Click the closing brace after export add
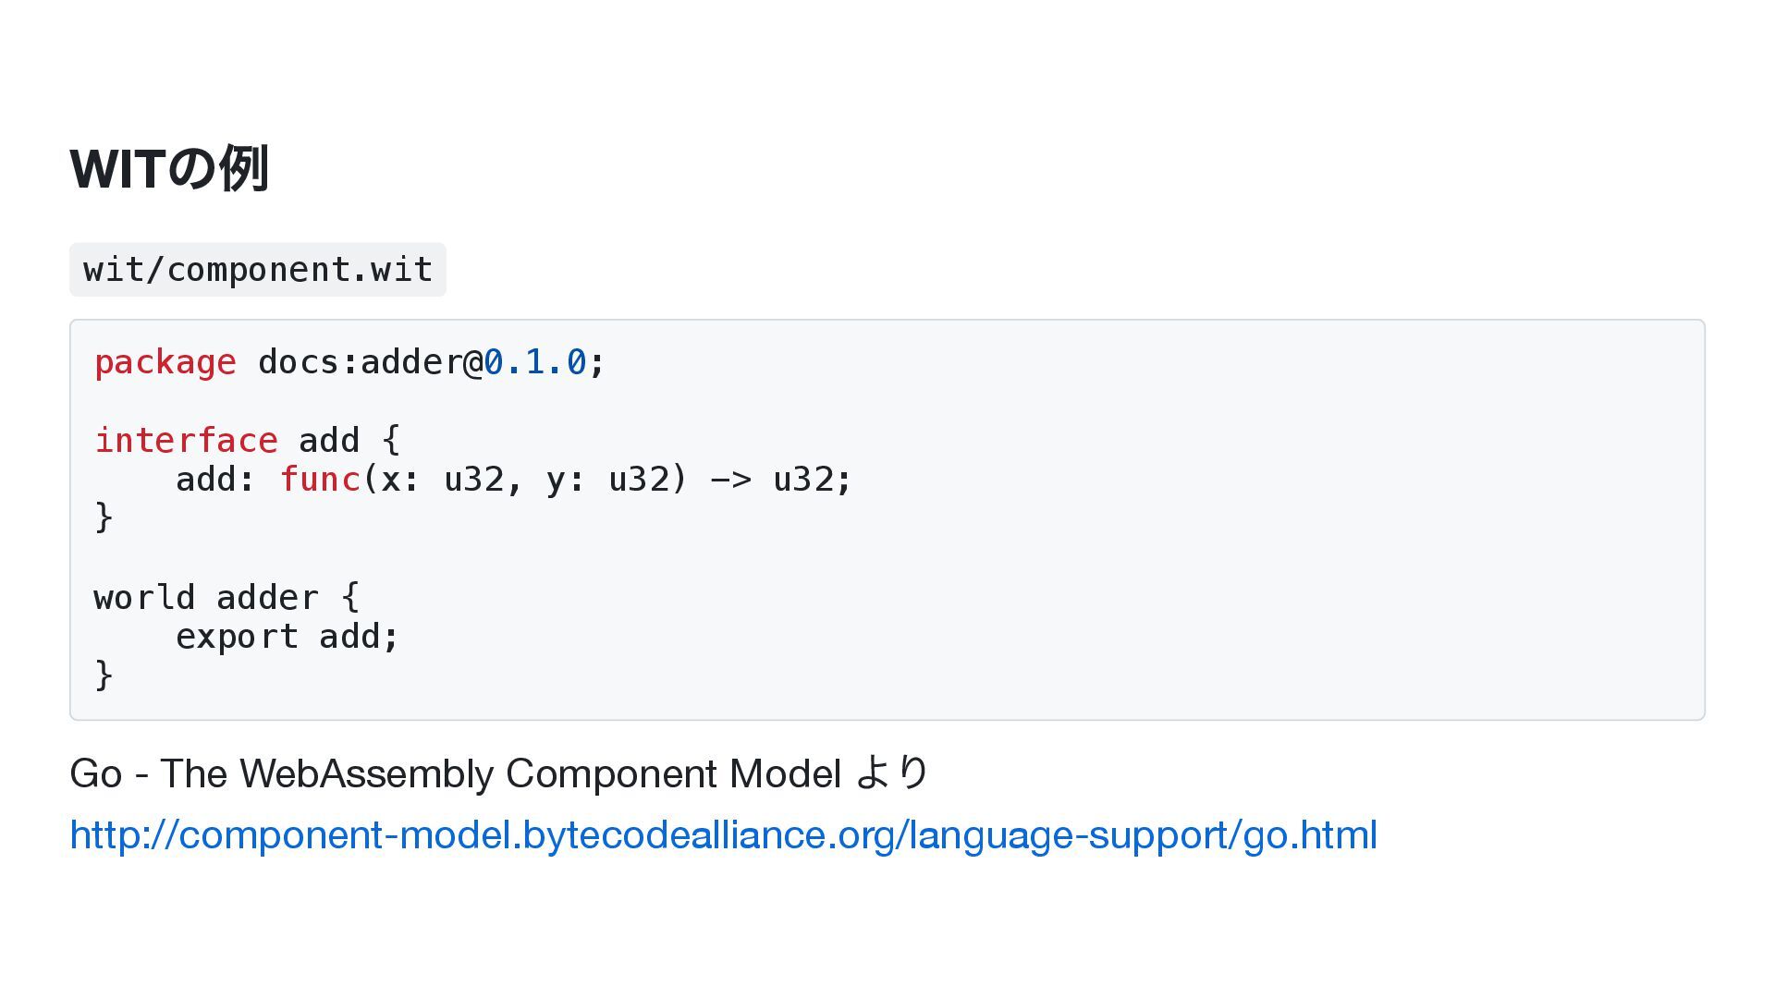This screenshot has width=1775, height=998. (104, 675)
